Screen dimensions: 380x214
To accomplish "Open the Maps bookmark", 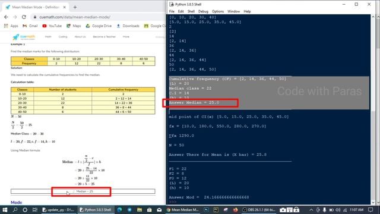I will [74, 26].
